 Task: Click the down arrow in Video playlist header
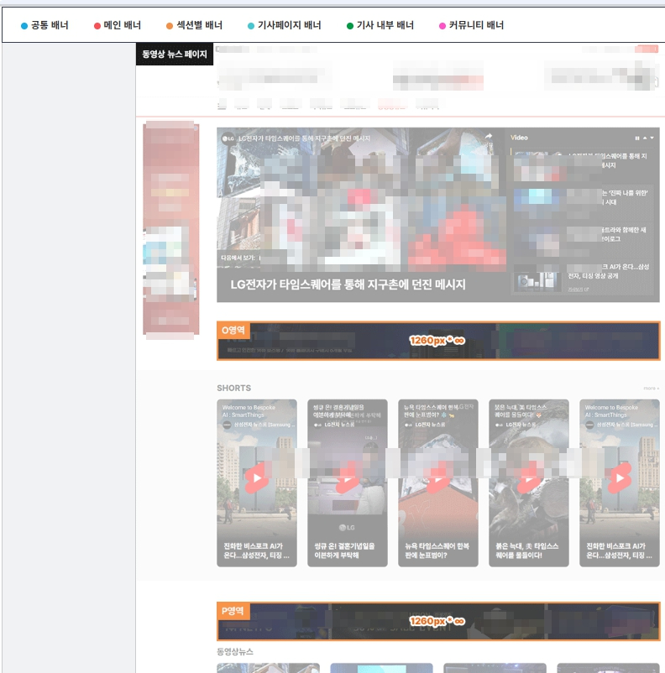652,138
